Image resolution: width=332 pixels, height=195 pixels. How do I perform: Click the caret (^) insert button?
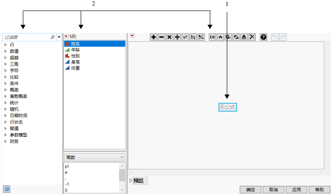click(220, 37)
